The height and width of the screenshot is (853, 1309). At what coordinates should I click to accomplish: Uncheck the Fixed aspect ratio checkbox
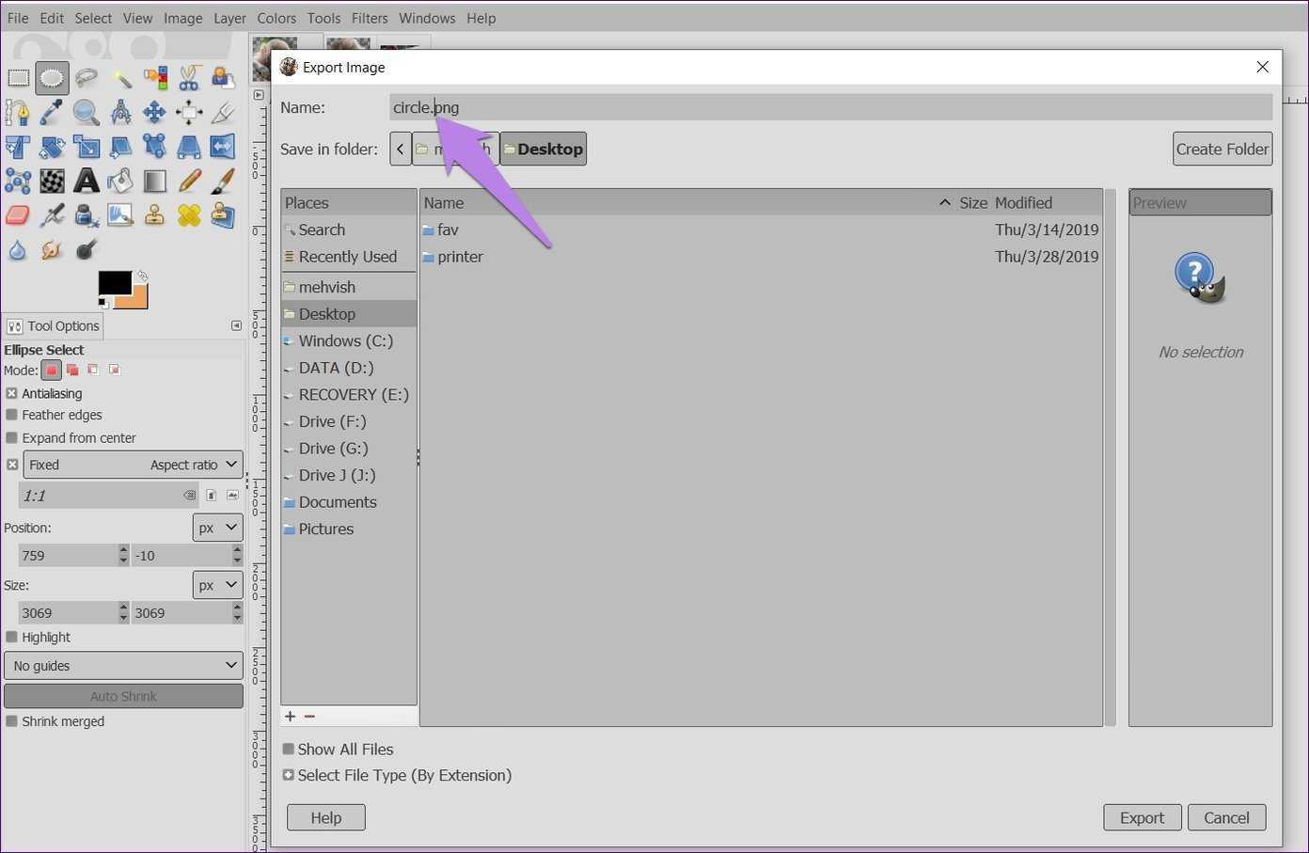click(x=12, y=465)
